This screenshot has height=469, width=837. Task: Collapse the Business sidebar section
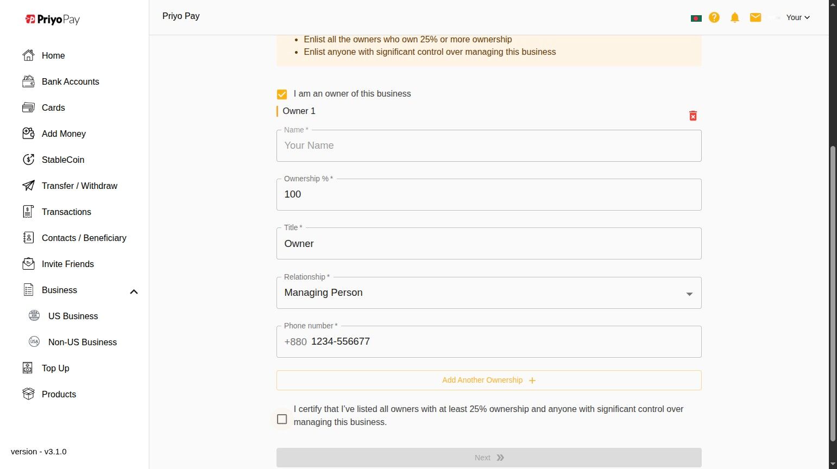coord(134,291)
